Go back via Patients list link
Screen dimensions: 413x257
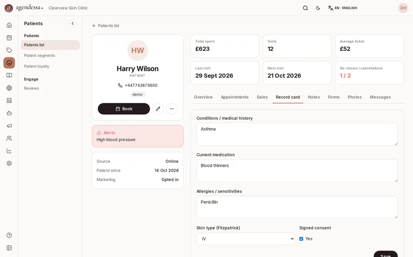106,26
